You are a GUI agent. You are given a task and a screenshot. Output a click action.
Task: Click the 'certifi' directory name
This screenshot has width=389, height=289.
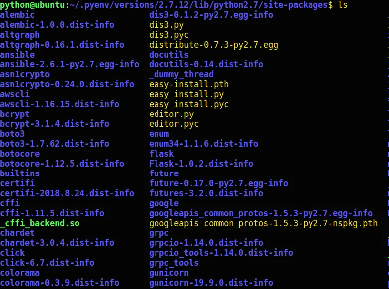click(x=17, y=183)
